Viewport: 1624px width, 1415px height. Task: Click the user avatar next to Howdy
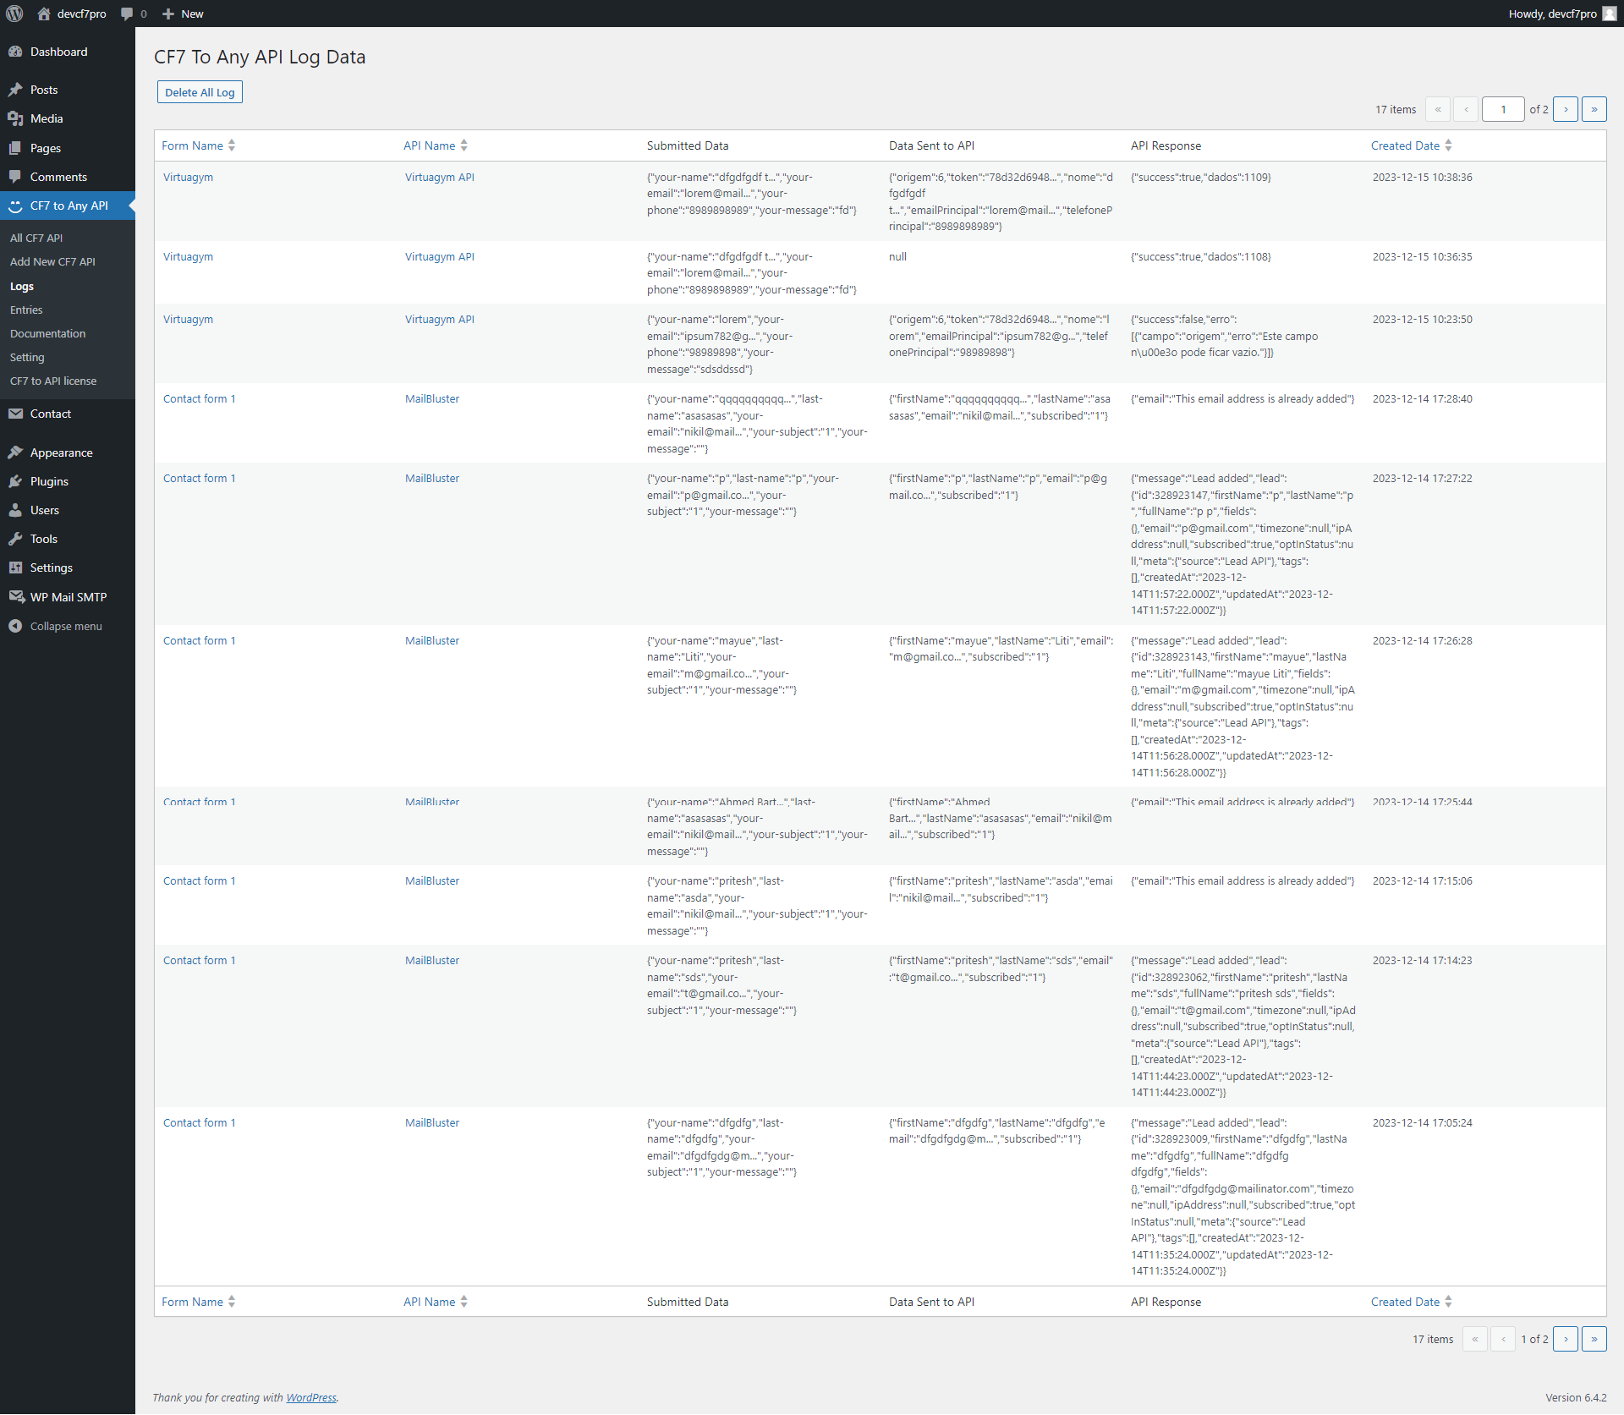(1609, 14)
